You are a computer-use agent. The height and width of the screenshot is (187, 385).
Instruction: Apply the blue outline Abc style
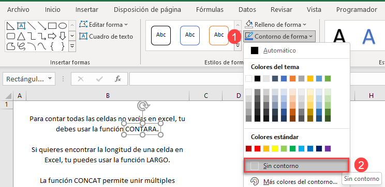tap(190, 36)
